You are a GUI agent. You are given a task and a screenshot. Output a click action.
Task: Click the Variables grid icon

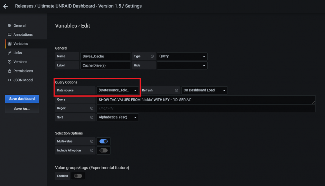pos(9,44)
